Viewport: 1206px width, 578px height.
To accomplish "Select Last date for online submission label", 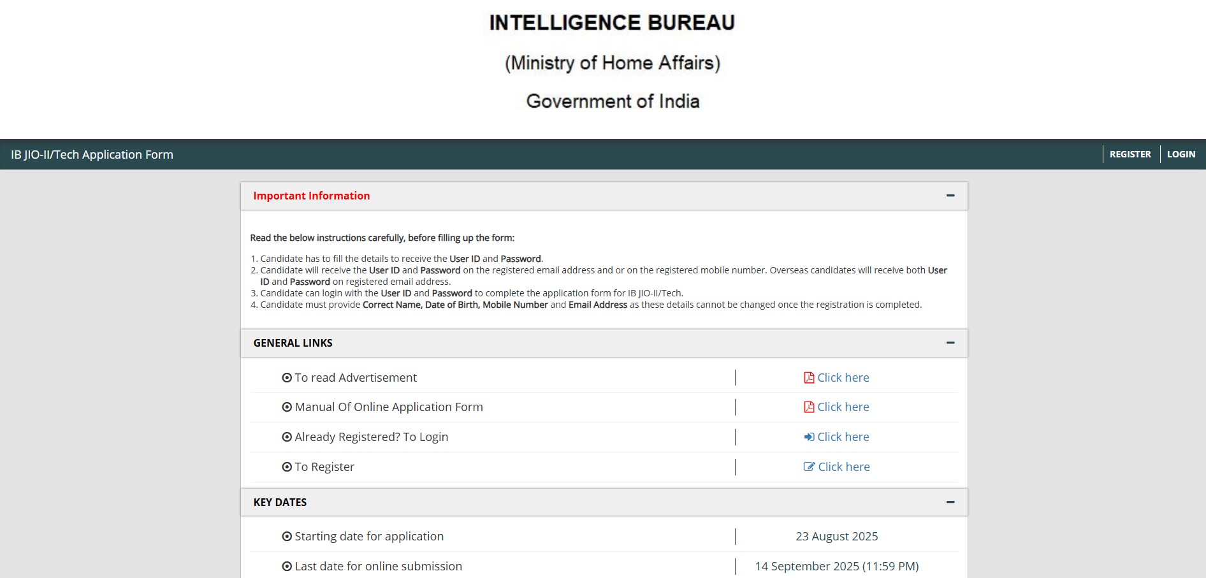I will point(378,566).
